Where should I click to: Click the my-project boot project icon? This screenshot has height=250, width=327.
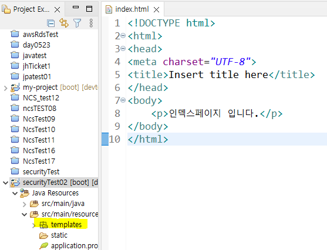(x=15, y=87)
